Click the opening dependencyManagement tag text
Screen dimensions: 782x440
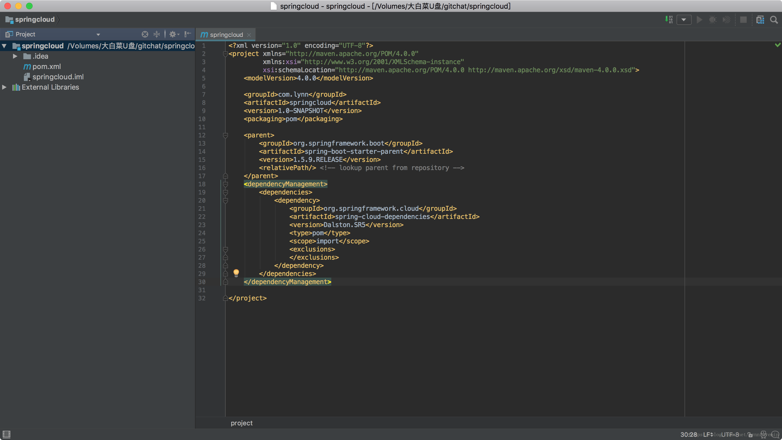[285, 184]
